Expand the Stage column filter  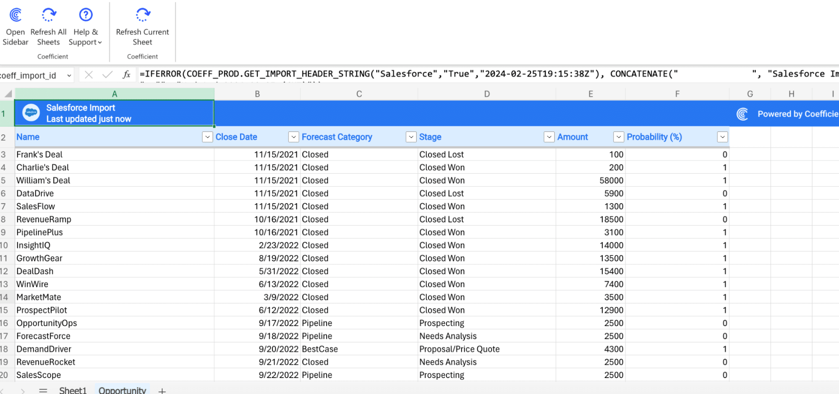point(549,137)
